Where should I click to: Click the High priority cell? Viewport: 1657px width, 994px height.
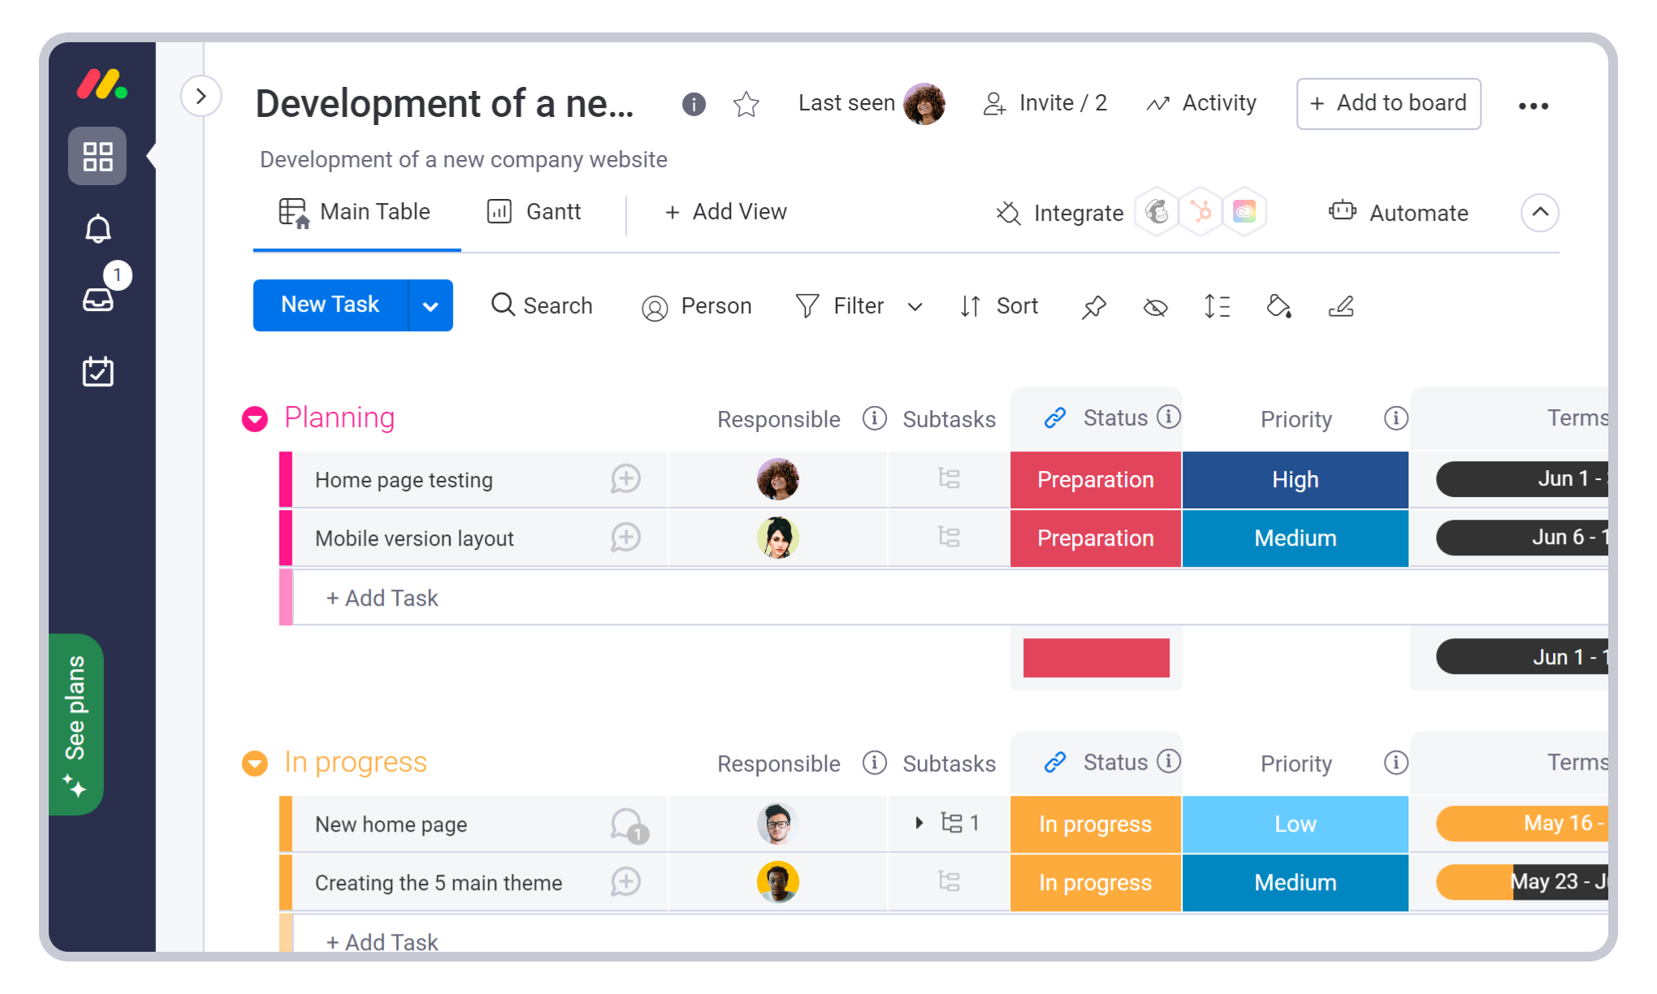click(x=1295, y=480)
